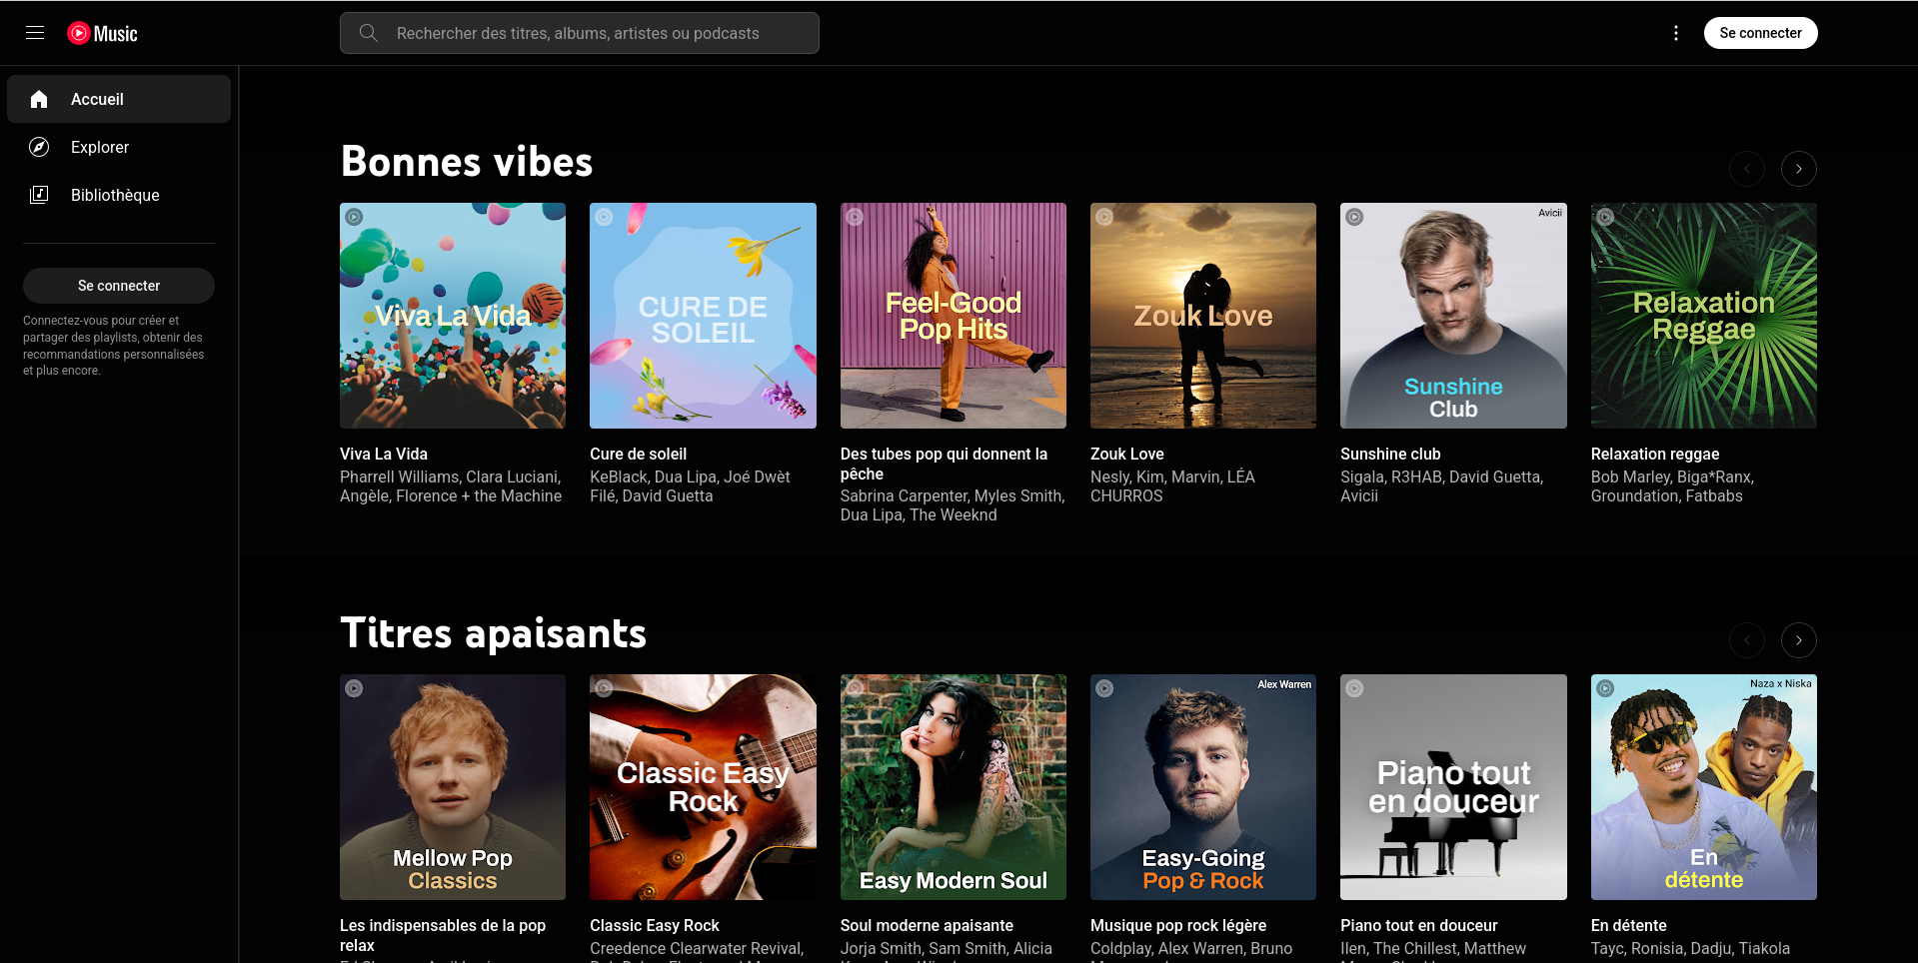Show next Titres apaisants items
Screen dimensions: 1918x963
pos(1798,640)
